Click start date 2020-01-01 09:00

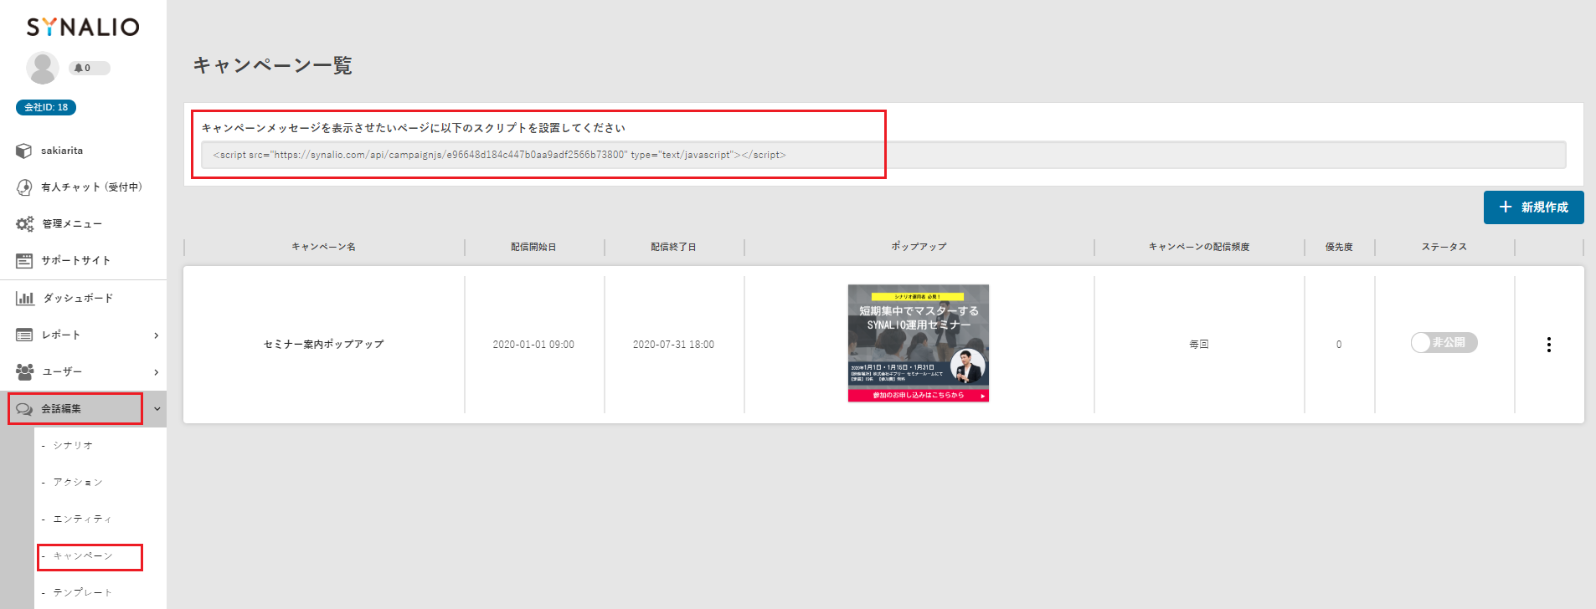[x=533, y=345]
